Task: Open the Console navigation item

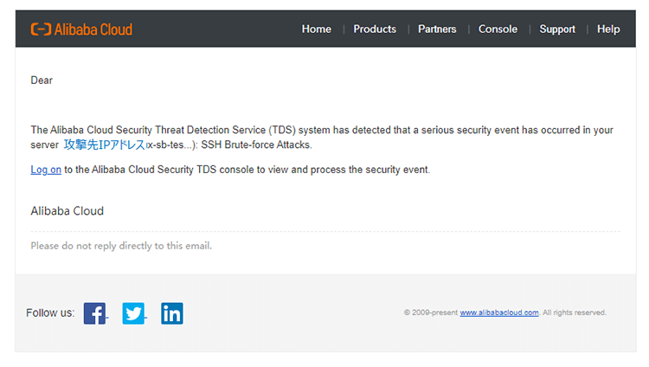Action: pos(498,29)
